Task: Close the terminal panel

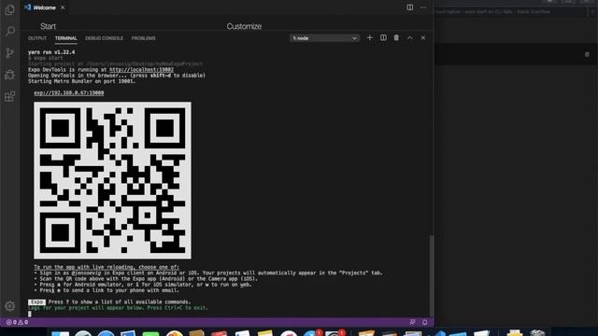Action: (423, 37)
